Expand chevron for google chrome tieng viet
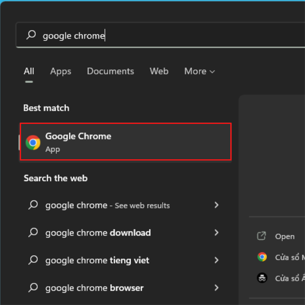Image resolution: width=305 pixels, height=305 pixels. tap(216, 260)
